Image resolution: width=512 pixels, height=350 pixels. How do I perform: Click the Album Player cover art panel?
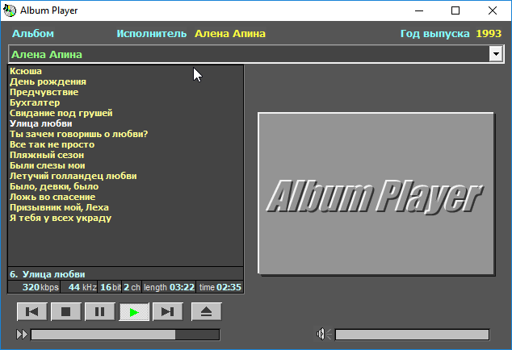376,194
